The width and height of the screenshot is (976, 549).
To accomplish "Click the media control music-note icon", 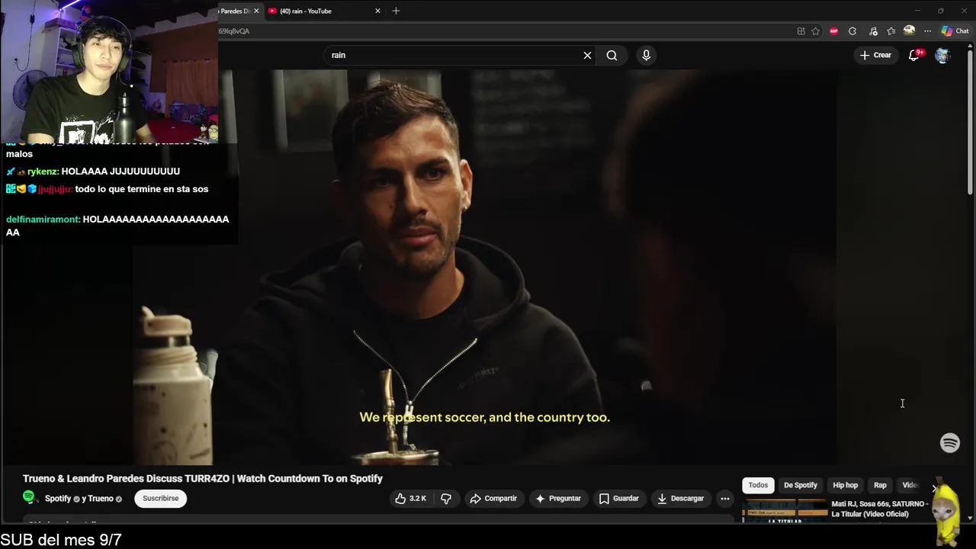I will coord(872,31).
